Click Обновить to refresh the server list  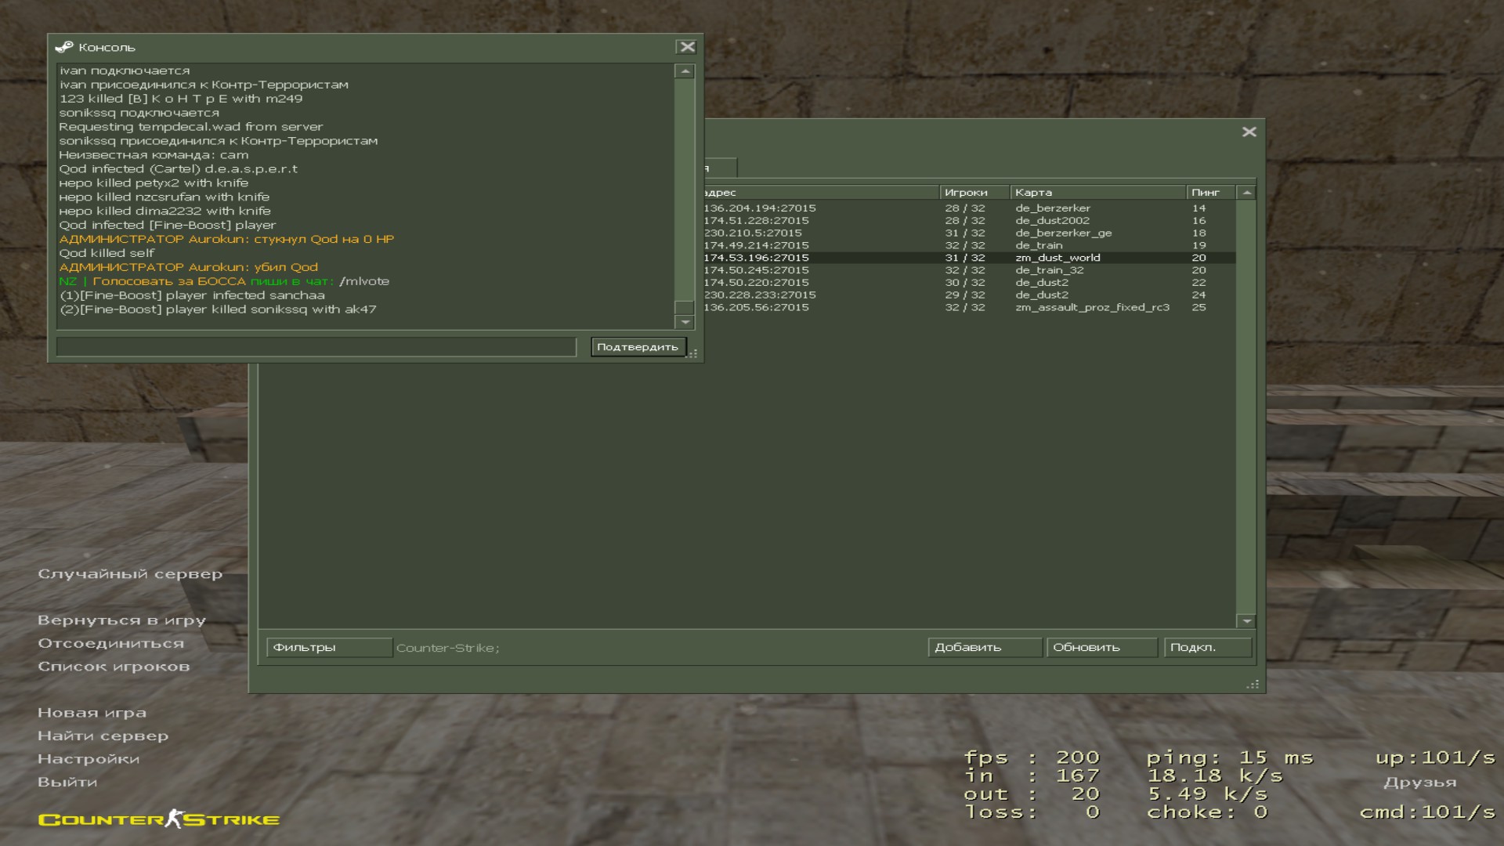pos(1101,648)
